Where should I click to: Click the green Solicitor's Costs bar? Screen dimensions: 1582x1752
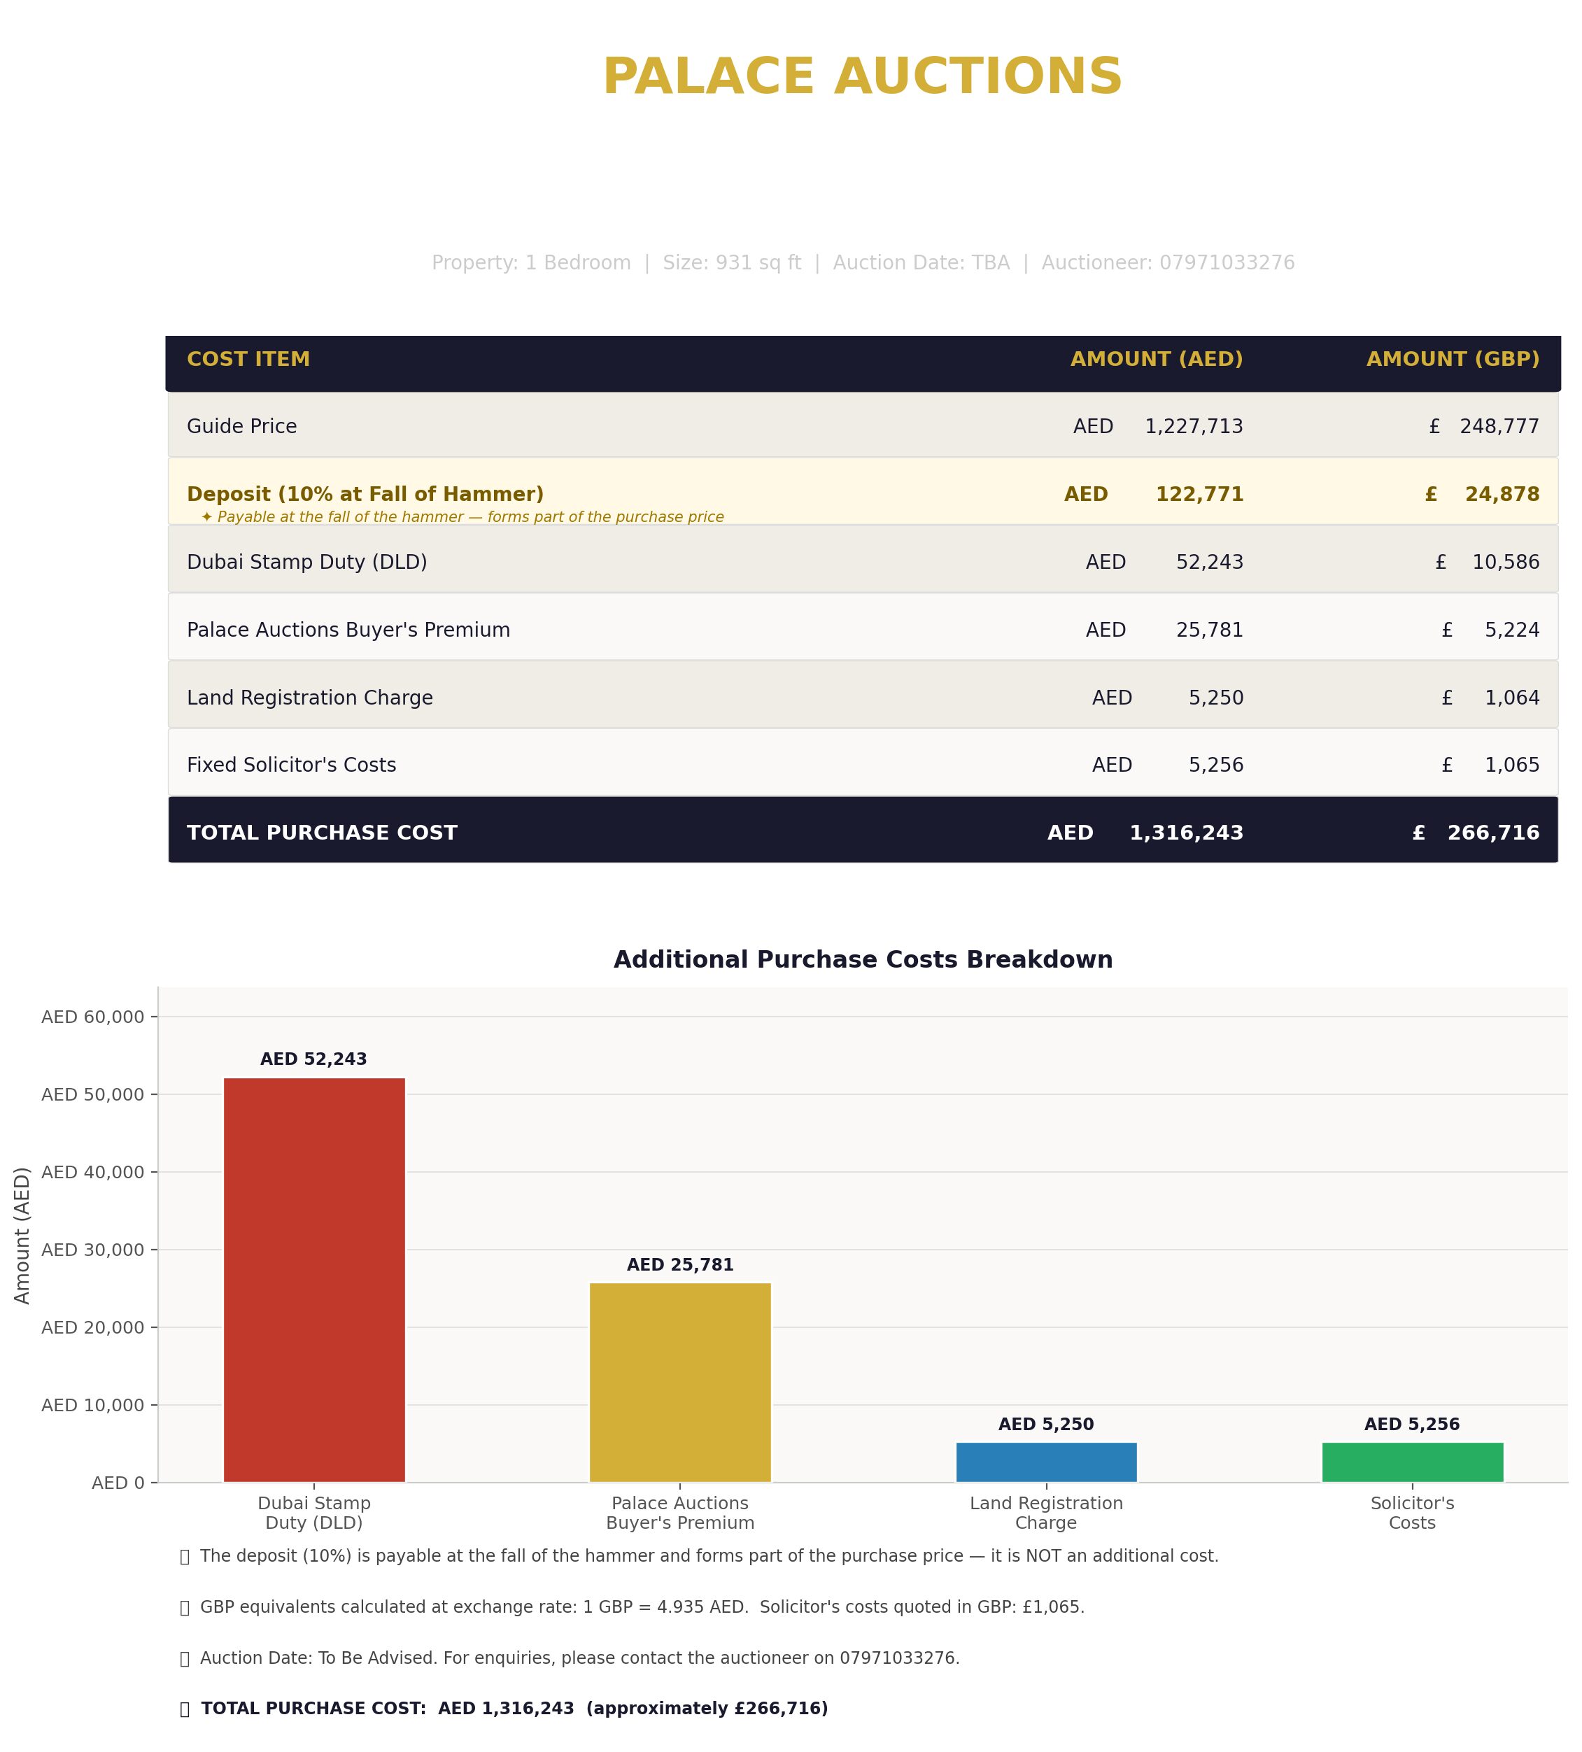coord(1412,1462)
